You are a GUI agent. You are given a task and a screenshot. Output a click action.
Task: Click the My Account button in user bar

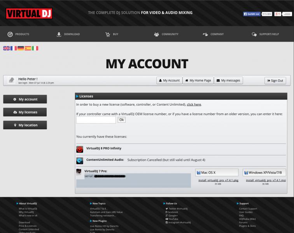[x=169, y=80]
